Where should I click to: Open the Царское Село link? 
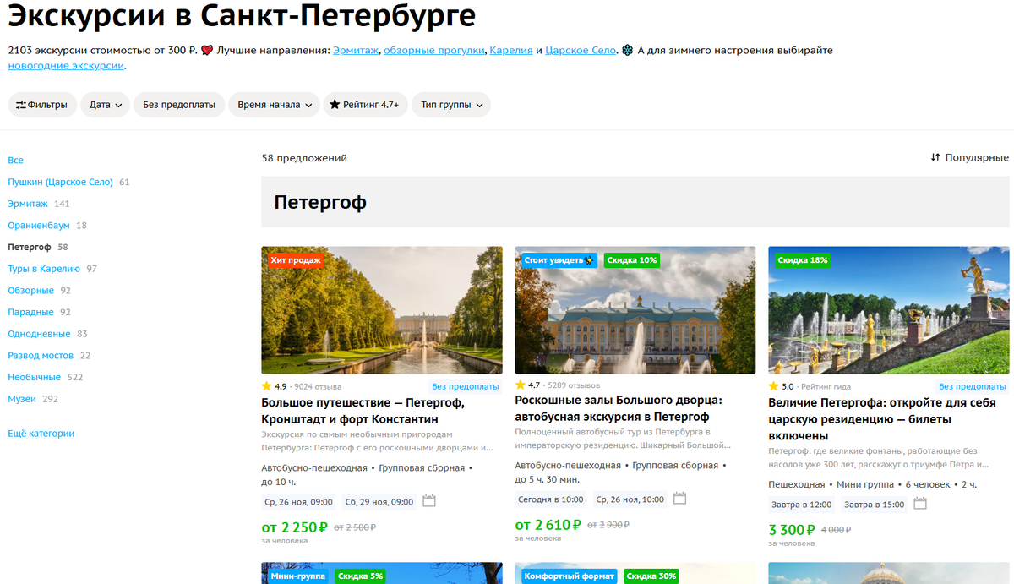(x=581, y=50)
